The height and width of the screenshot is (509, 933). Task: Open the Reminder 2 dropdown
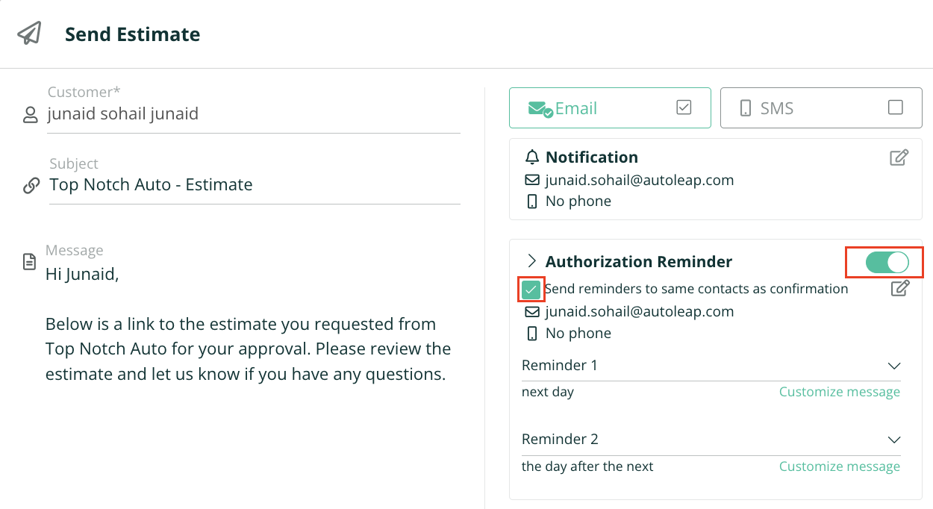pos(893,440)
